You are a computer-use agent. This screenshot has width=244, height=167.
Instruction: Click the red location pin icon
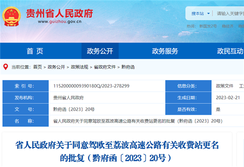[5, 67]
